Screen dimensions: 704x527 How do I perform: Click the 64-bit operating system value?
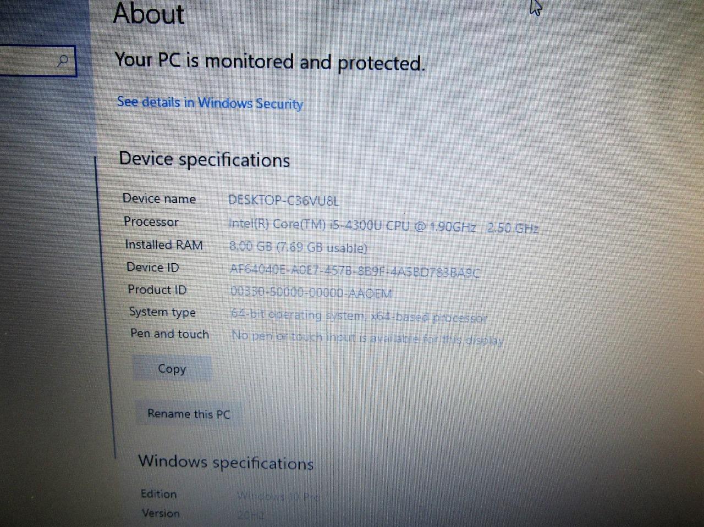click(359, 316)
